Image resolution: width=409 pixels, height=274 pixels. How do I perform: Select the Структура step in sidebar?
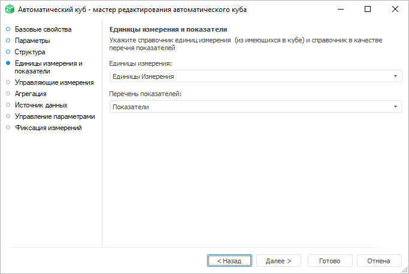coord(30,52)
